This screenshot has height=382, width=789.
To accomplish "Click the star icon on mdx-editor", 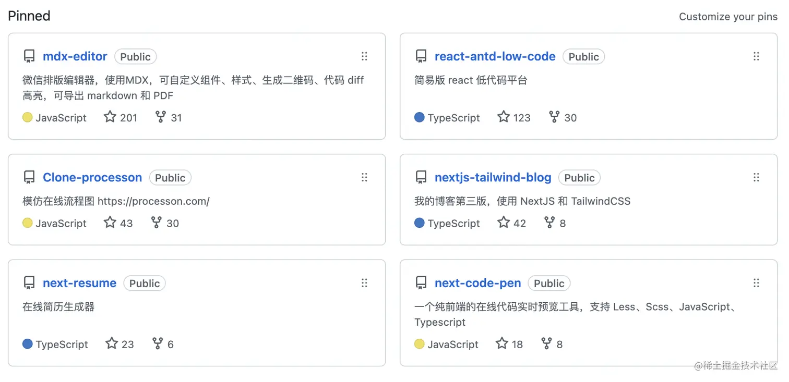I will pos(110,117).
